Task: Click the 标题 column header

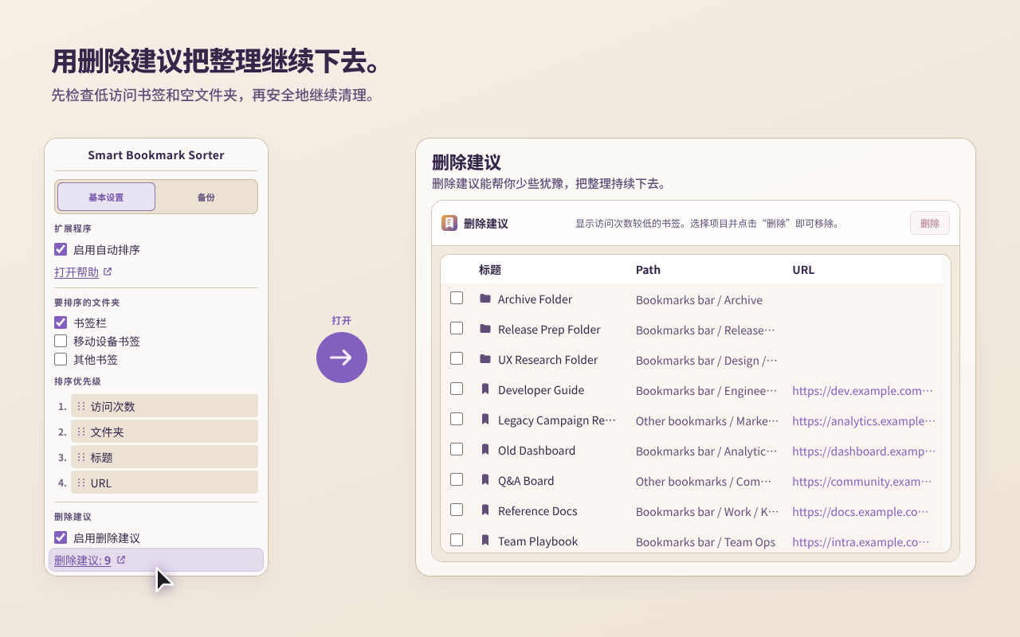Action: pyautogui.click(x=489, y=269)
